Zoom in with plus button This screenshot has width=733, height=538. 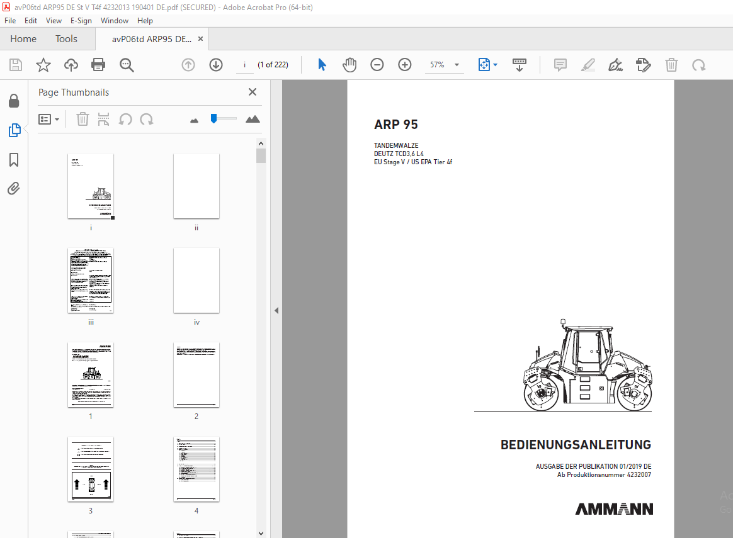click(405, 65)
